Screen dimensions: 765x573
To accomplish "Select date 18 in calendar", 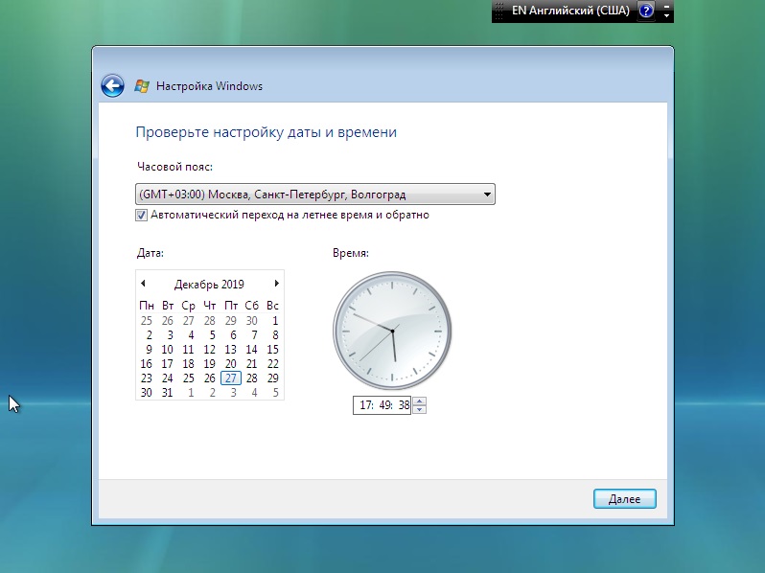I will [x=188, y=364].
